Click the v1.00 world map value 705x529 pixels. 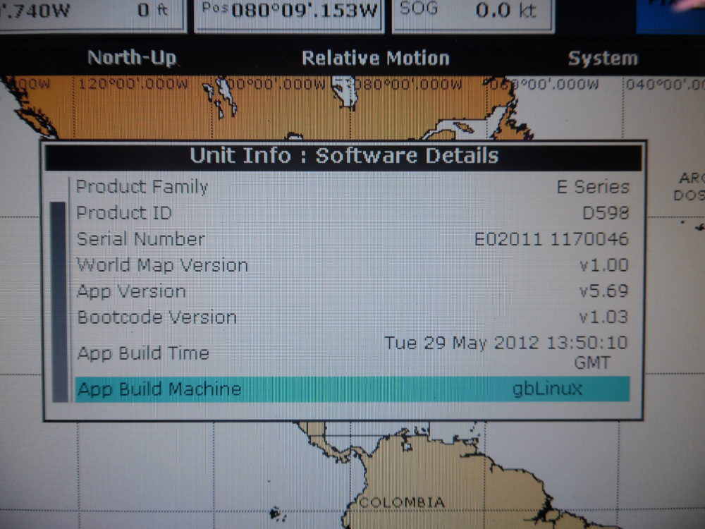click(x=603, y=265)
